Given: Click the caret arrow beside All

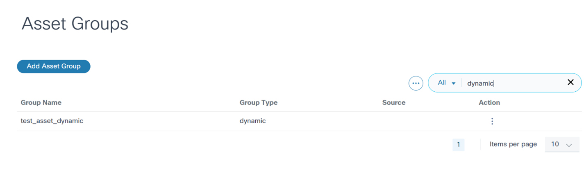Looking at the screenshot, I should click(x=454, y=83).
